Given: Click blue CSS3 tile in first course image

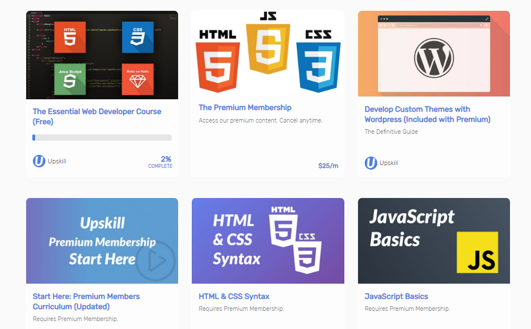Looking at the screenshot, I should pyautogui.click(x=137, y=37).
